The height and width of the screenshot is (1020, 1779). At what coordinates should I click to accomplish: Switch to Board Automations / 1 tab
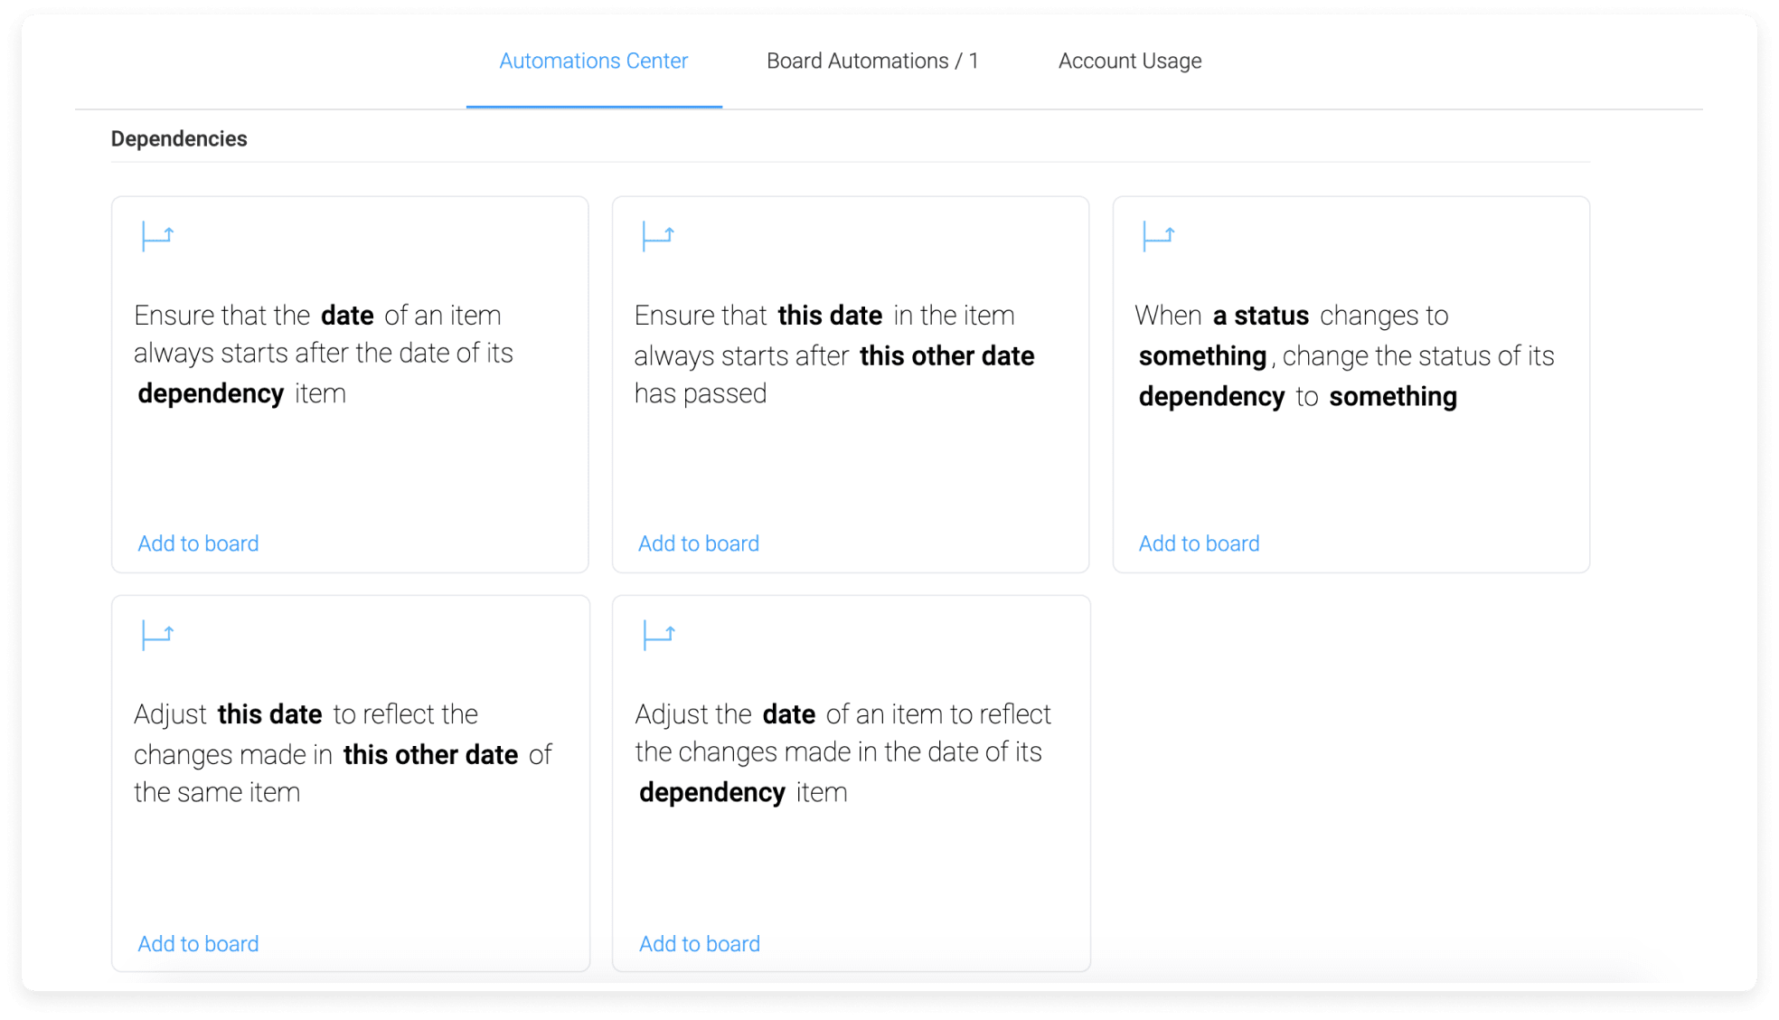[872, 61]
